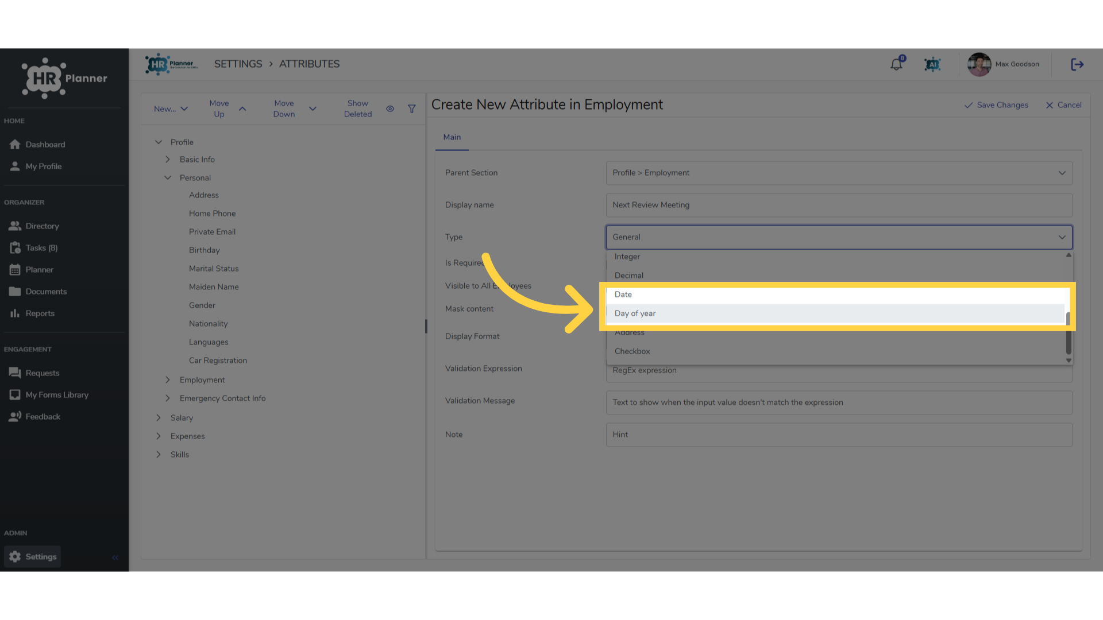Expand the Expenses tree node
Viewport: 1103px width, 620px height.
point(159,436)
